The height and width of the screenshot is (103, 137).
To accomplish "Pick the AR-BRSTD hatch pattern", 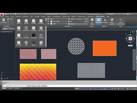I will (x=34, y=29).
